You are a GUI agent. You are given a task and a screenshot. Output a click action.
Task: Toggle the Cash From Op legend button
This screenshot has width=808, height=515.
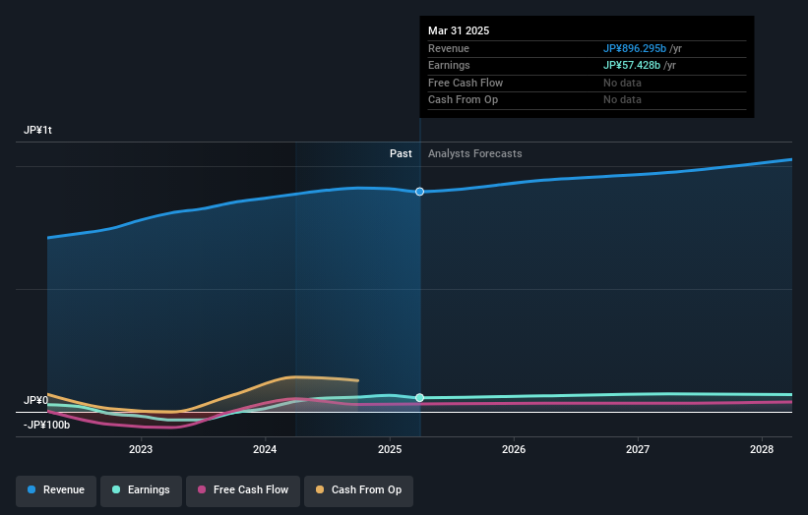coord(358,490)
